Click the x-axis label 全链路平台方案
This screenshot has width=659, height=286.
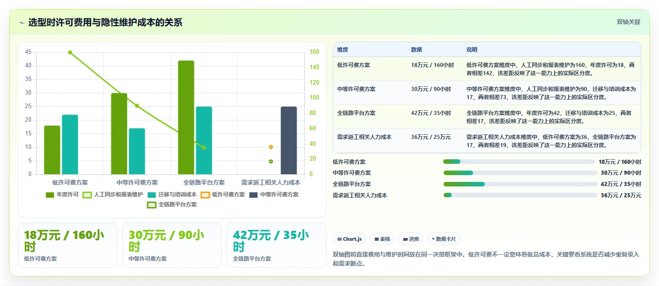point(204,183)
